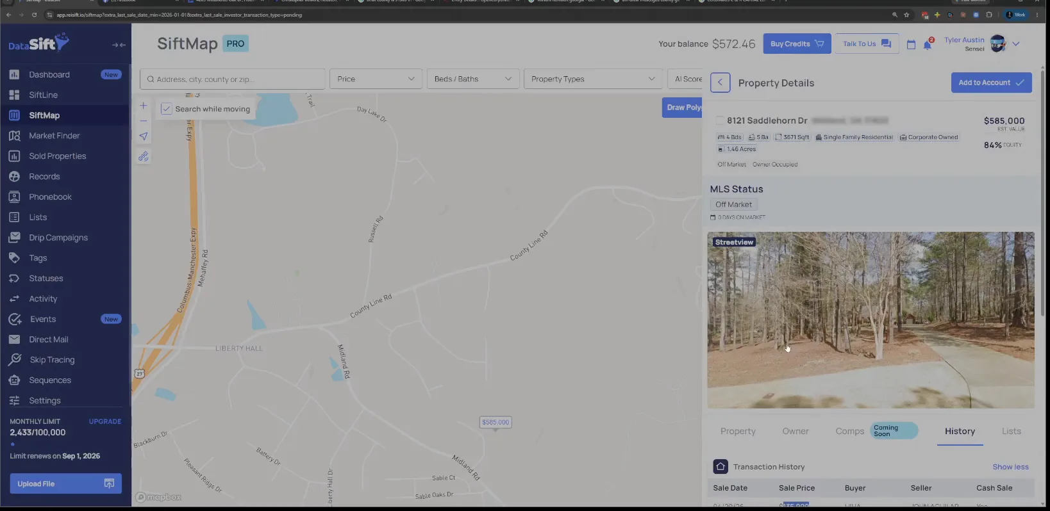Open the Property Types dropdown
Screen dimensions: 1050x511
click(x=593, y=79)
